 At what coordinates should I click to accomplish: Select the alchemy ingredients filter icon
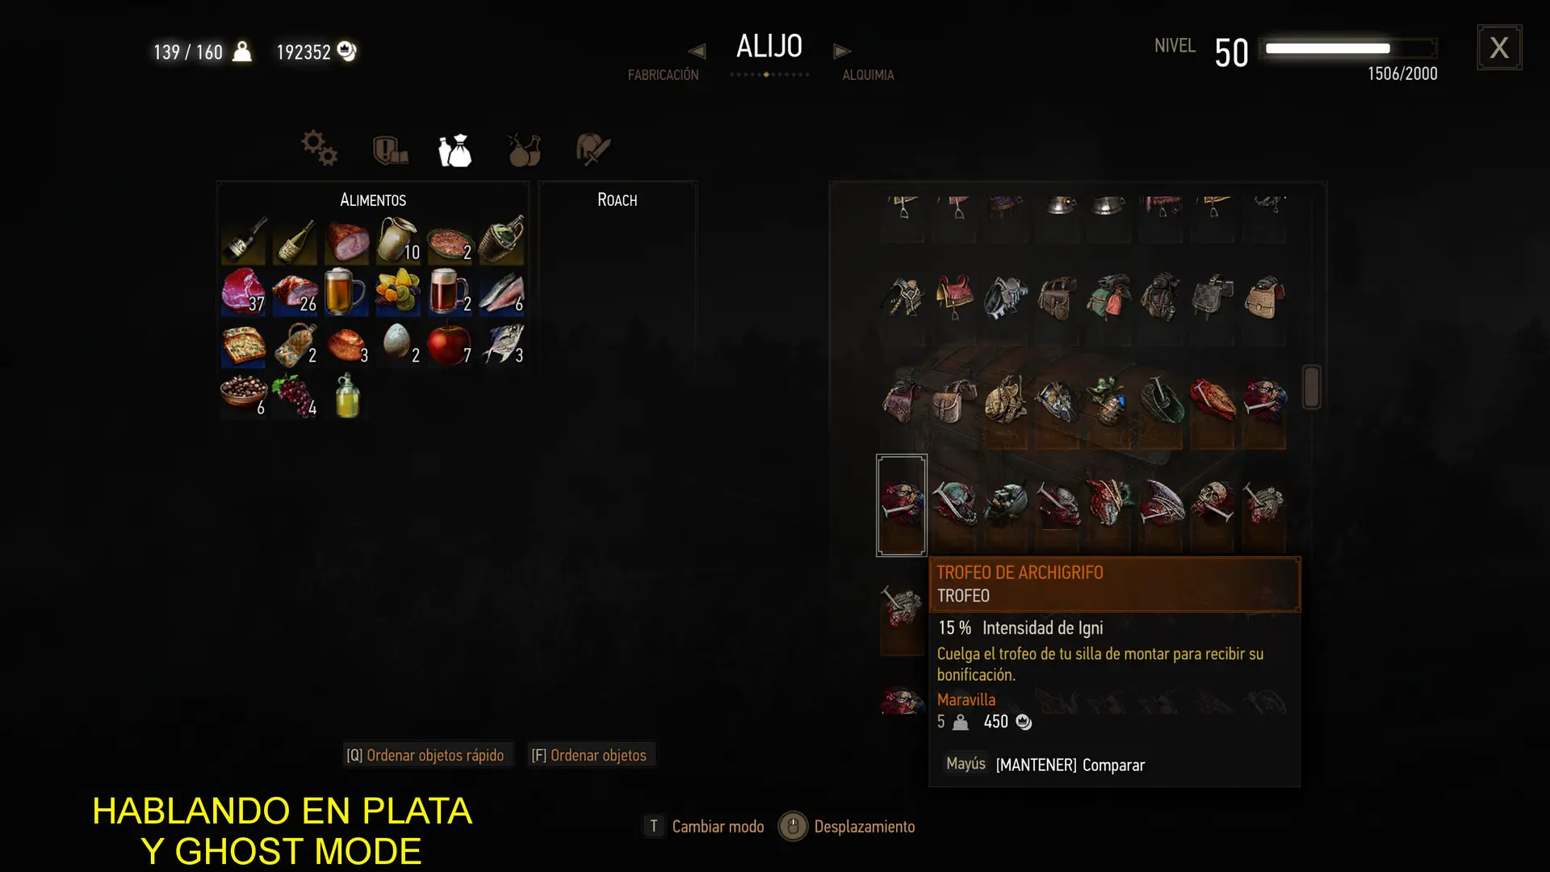(x=524, y=150)
